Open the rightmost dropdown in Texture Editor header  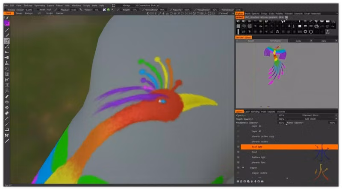coord(325,41)
